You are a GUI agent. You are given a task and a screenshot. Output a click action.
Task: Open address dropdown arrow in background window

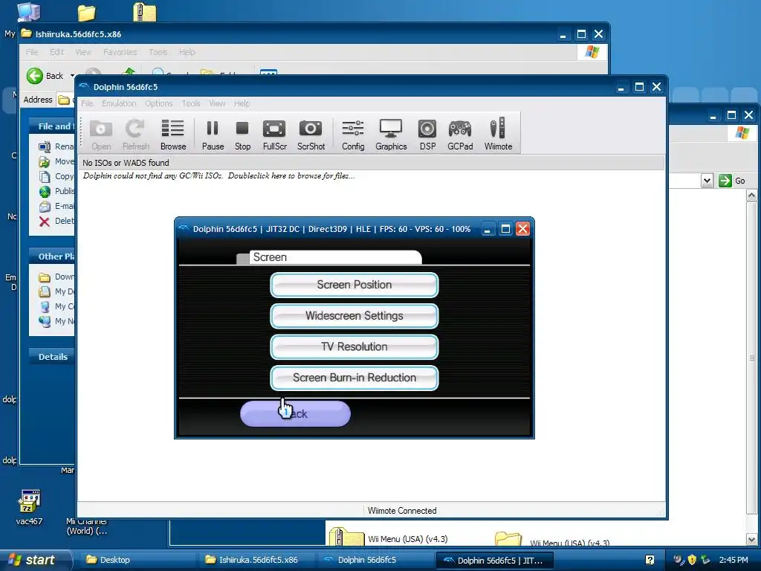707,181
